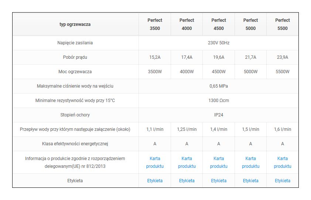Click Etykieta link for Perfect 4500
311x200 pixels.
click(x=219, y=181)
